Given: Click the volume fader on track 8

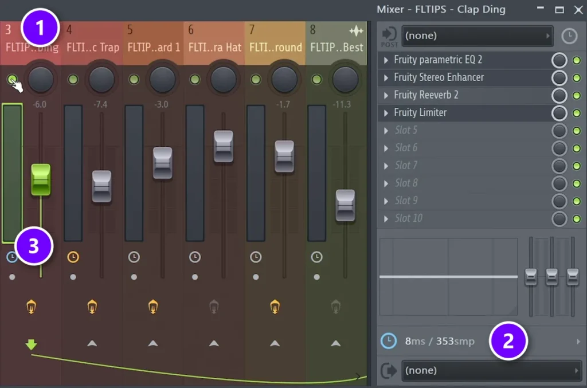Looking at the screenshot, I should (x=345, y=205).
